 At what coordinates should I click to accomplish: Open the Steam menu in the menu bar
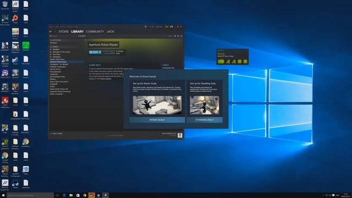point(52,27)
